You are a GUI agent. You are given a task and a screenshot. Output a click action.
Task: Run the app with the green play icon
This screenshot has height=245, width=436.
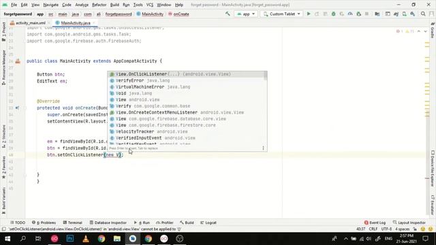pyautogui.click(x=309, y=14)
